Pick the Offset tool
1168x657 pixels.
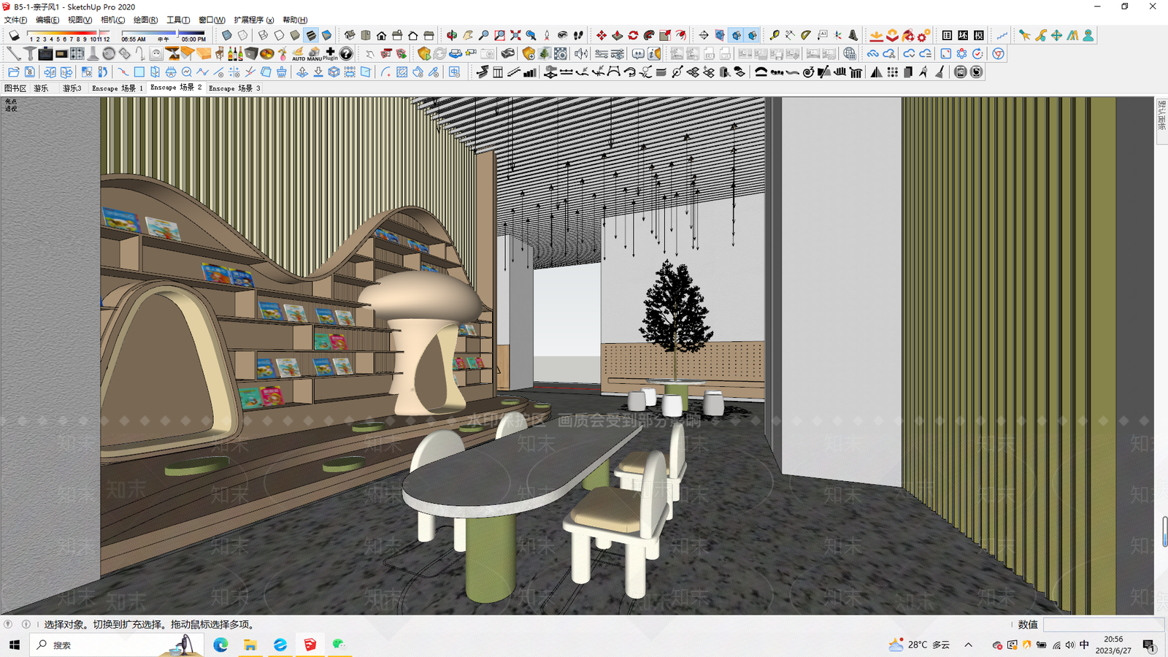(681, 35)
